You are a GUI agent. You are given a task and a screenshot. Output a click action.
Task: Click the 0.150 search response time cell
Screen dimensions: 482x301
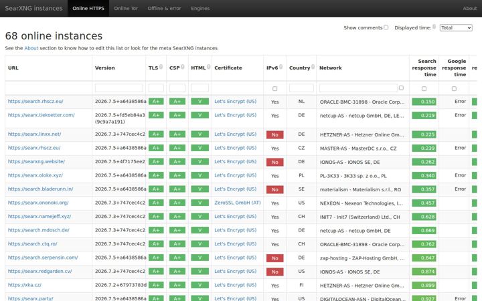coord(424,102)
